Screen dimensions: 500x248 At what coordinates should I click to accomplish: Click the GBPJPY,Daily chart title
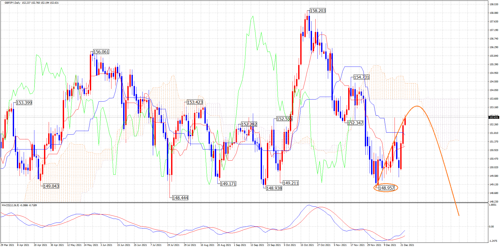[12, 3]
